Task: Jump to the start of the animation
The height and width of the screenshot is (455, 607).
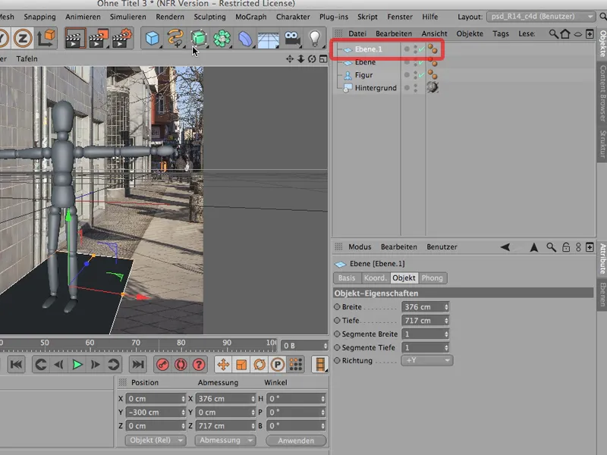Action: point(16,365)
